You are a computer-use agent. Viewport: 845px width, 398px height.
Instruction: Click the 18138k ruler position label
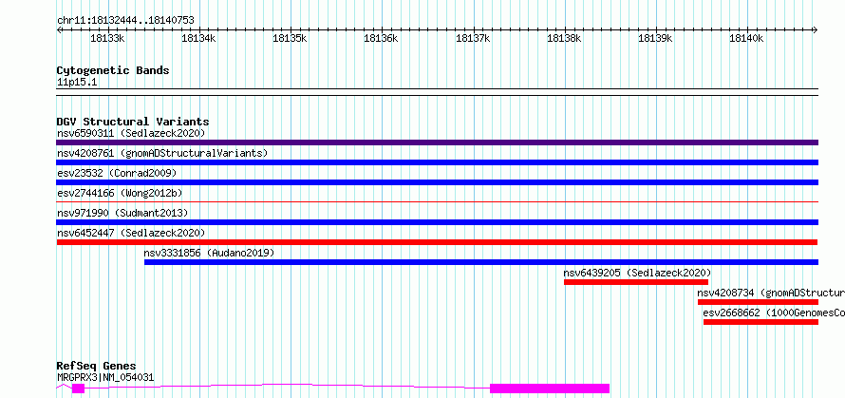point(565,38)
